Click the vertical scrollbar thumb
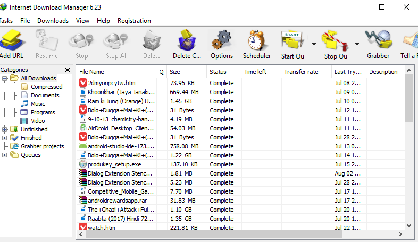The image size is (418, 242). pos(409,98)
